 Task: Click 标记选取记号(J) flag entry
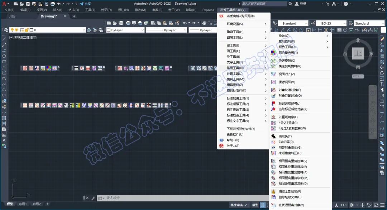click(300, 104)
